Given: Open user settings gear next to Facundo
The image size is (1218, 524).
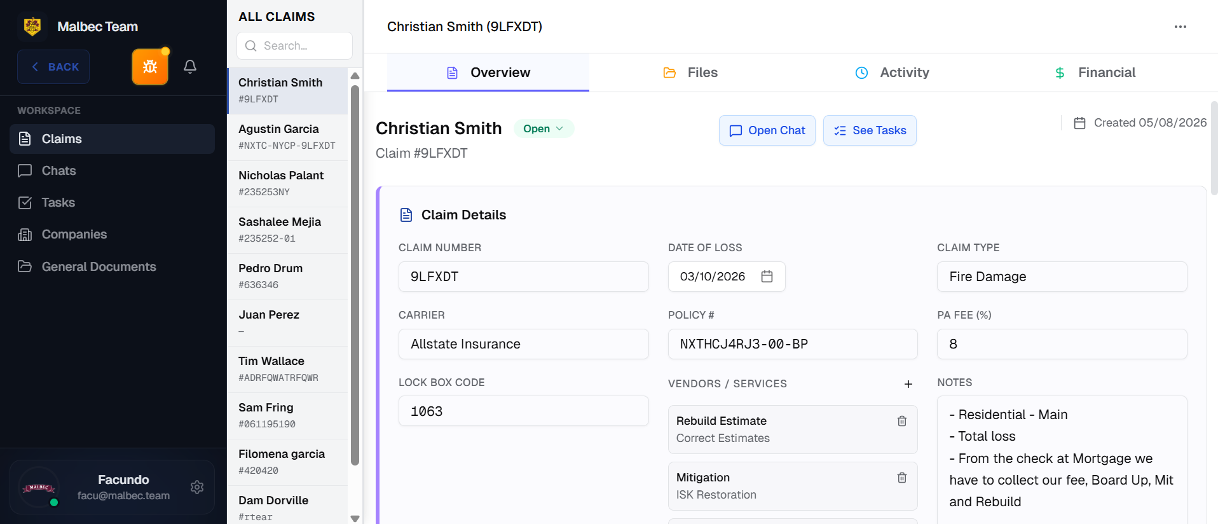Looking at the screenshot, I should (x=197, y=487).
